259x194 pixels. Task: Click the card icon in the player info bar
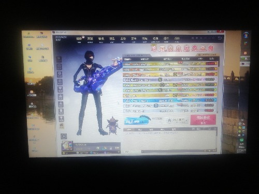coord(117,148)
